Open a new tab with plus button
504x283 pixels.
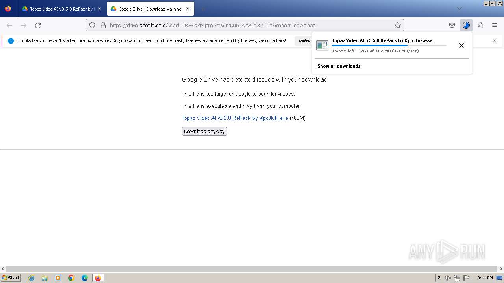pos(202,9)
